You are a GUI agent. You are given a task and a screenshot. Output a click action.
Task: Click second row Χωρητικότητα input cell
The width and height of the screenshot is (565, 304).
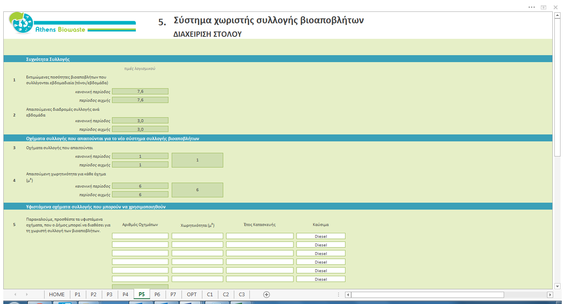[x=197, y=245]
